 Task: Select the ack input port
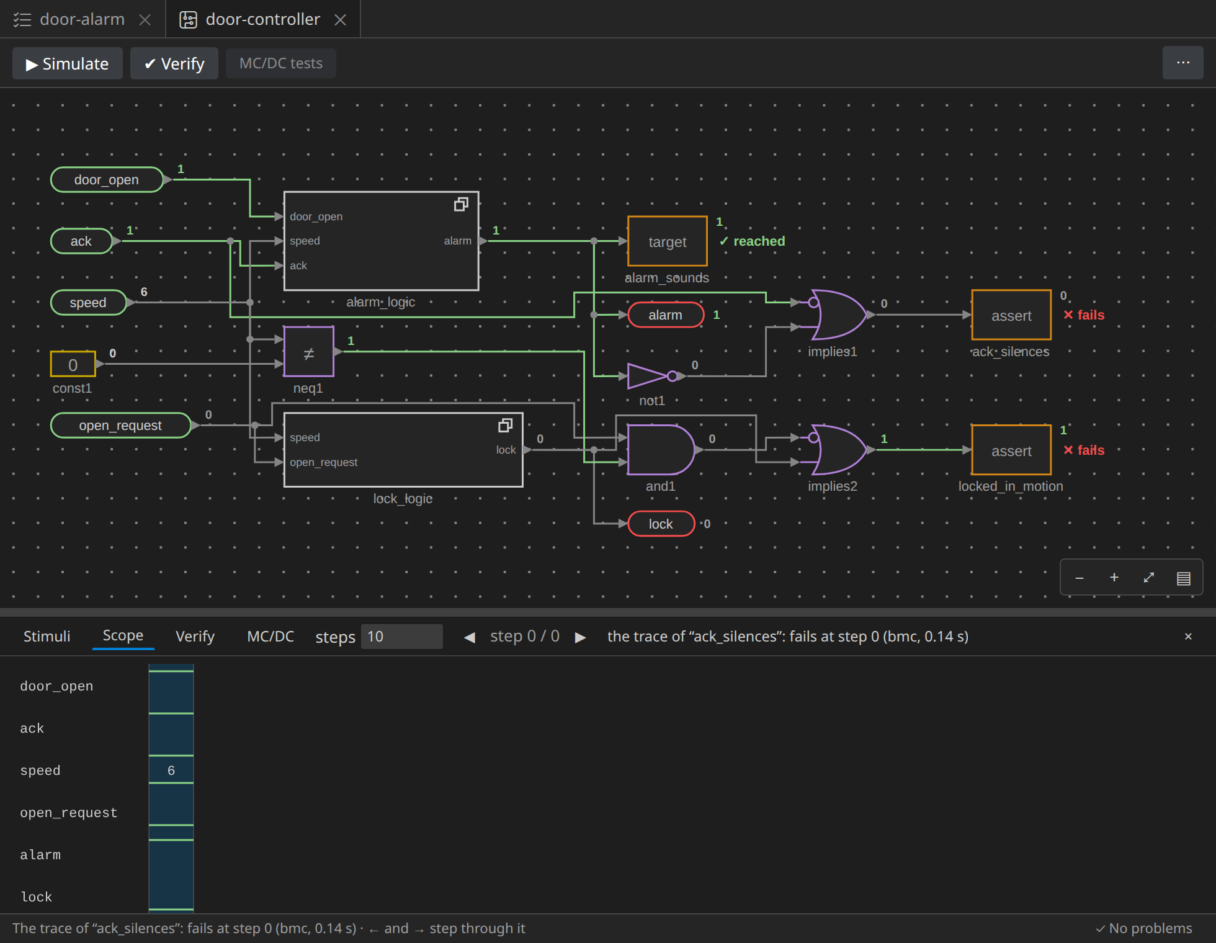coord(81,241)
